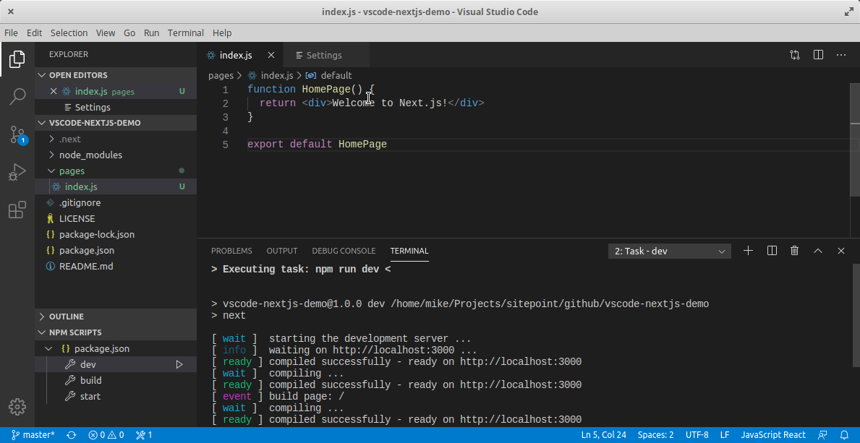Run the dev script via its play icon
Image resolution: width=860 pixels, height=443 pixels.
(x=179, y=364)
